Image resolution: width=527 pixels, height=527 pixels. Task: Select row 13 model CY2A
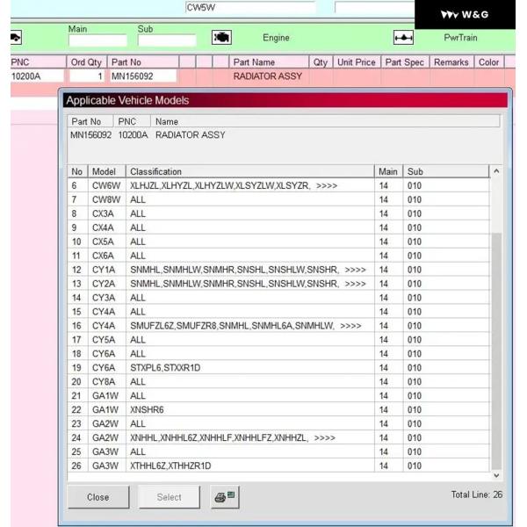click(x=278, y=284)
